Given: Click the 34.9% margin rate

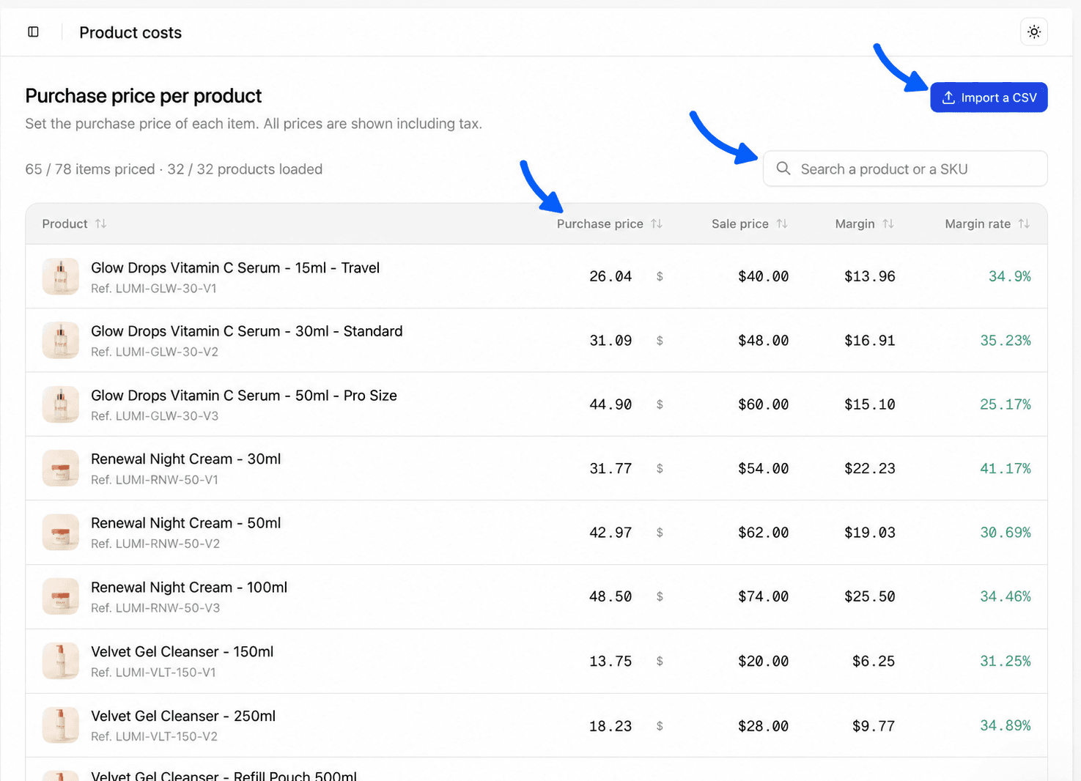Looking at the screenshot, I should [1009, 276].
